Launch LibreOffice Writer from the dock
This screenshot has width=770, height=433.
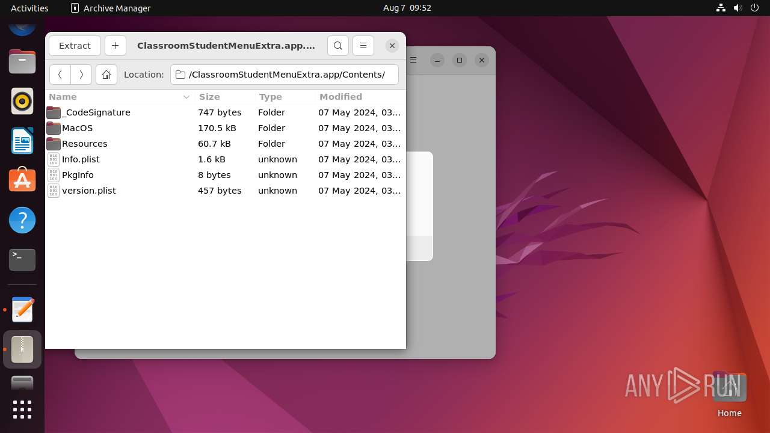pos(22,141)
